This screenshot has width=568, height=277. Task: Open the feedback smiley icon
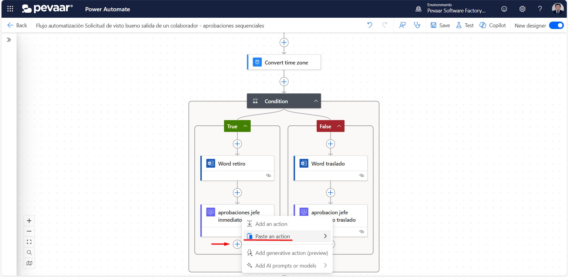point(504,9)
